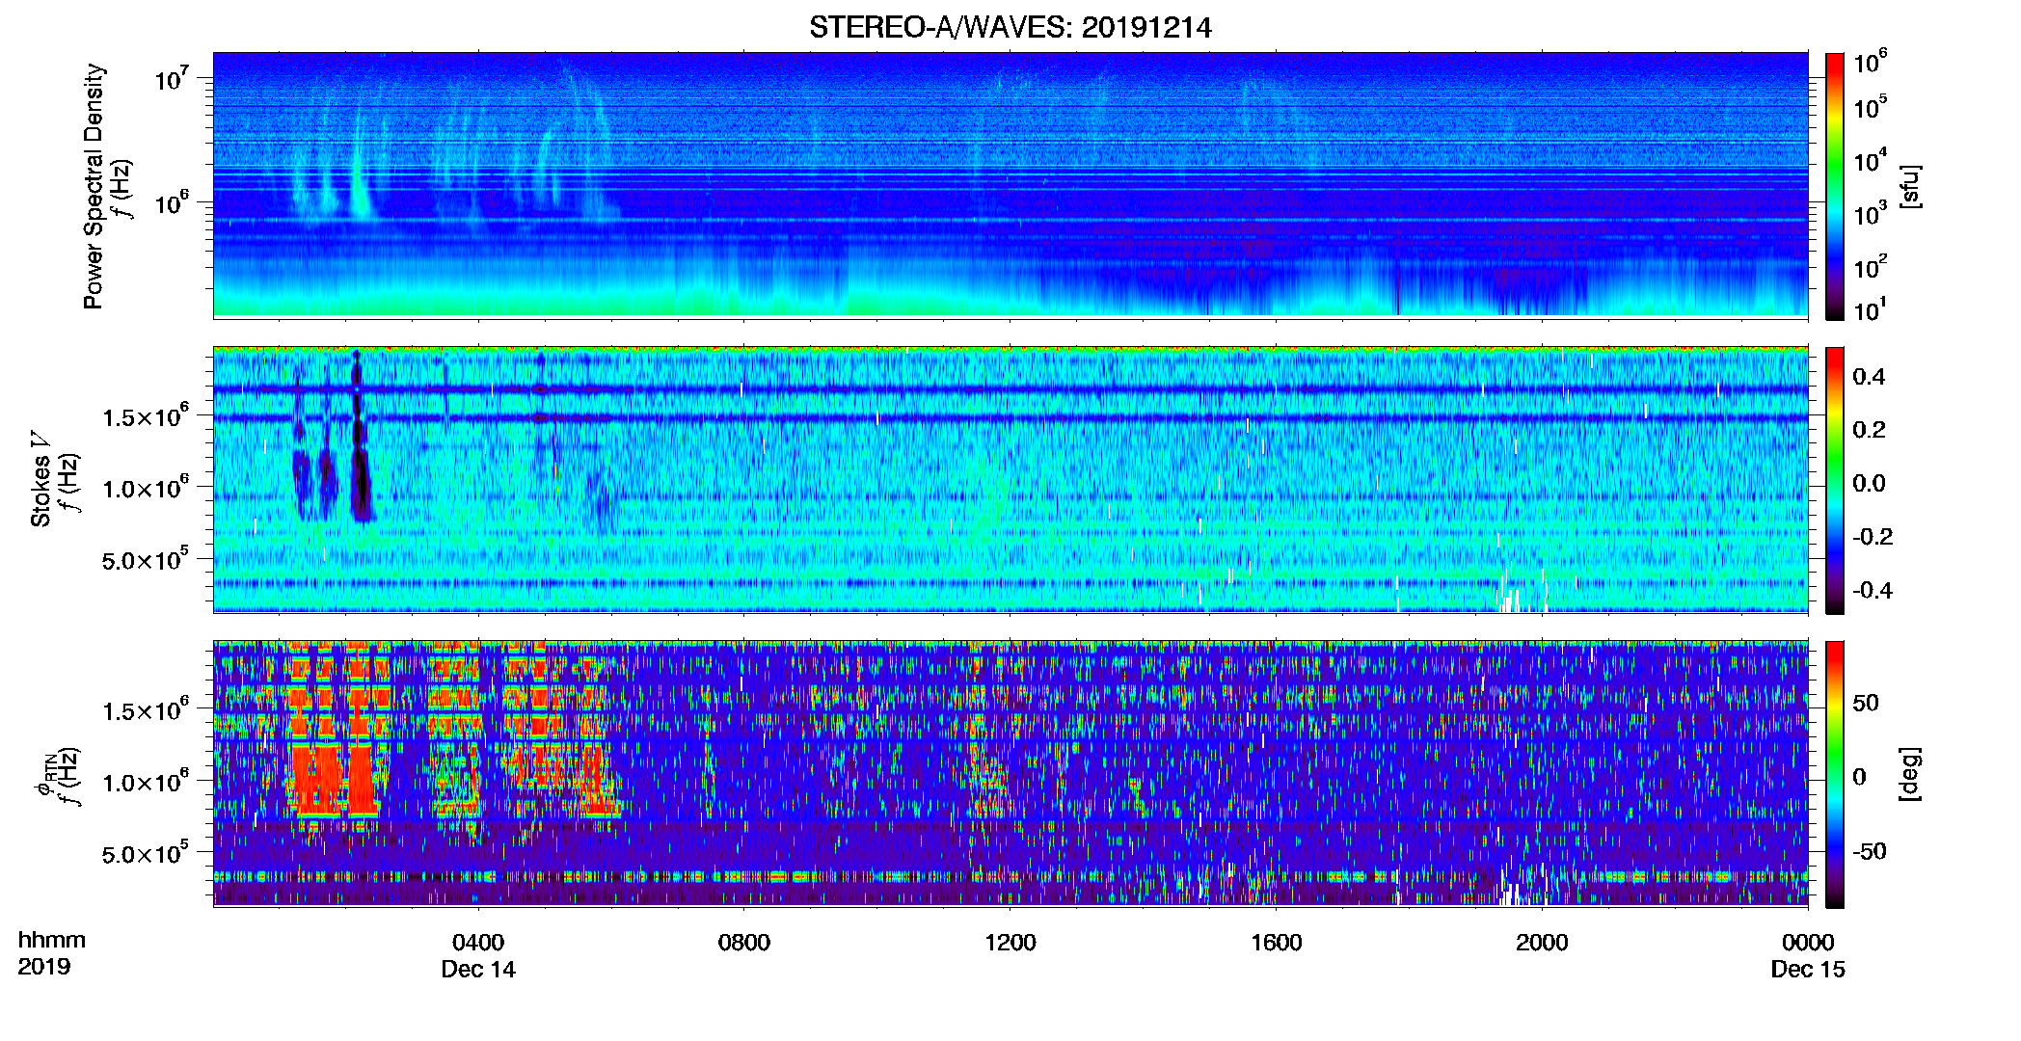The height and width of the screenshot is (1041, 2021).
Task: Select the φRTN axis label on the bottom panel
Action: [44, 775]
